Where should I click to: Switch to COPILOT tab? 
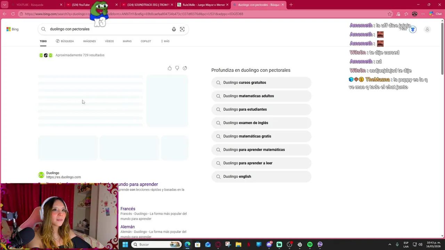click(146, 41)
